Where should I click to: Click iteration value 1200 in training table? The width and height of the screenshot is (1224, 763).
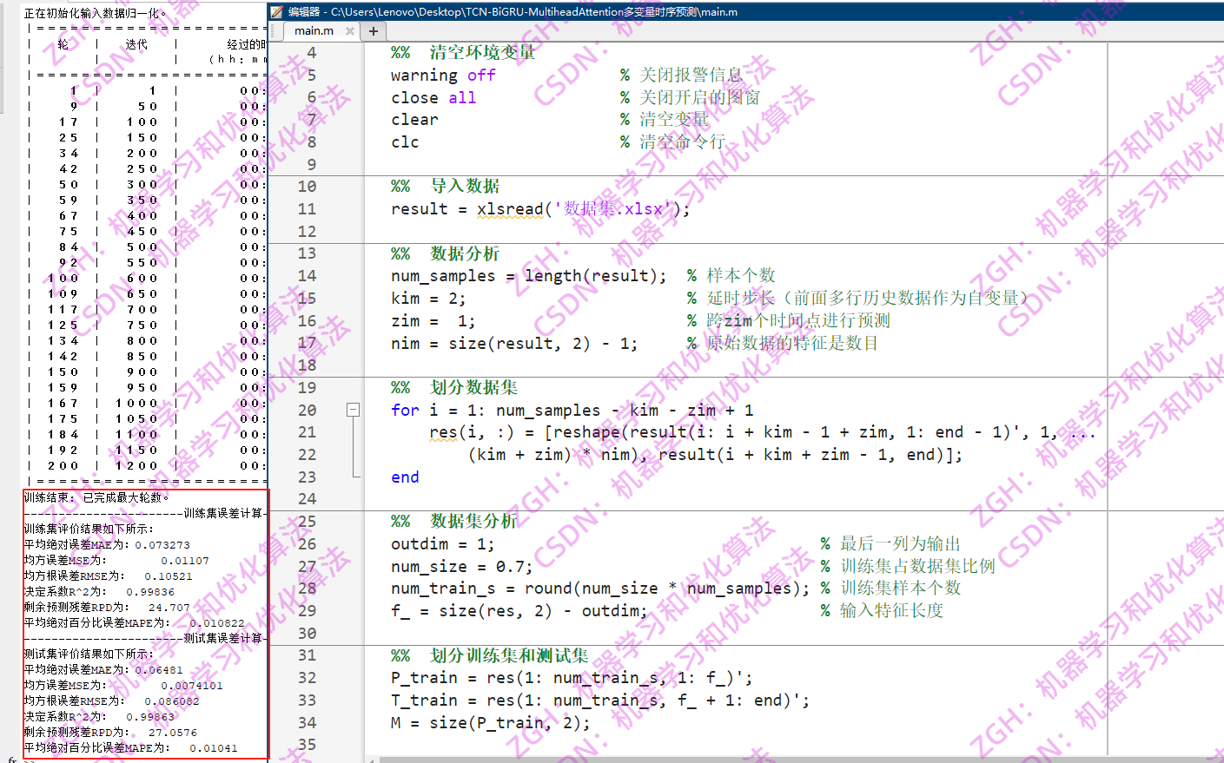[x=136, y=466]
